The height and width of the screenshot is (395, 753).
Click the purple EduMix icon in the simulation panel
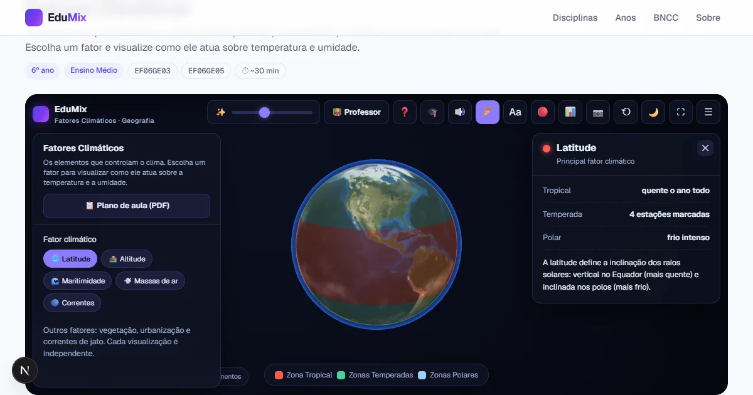tap(41, 113)
